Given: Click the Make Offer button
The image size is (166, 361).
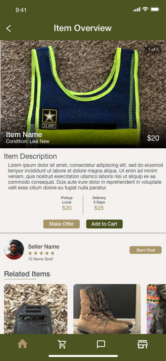Looking at the screenshot, I should click(x=61, y=224).
